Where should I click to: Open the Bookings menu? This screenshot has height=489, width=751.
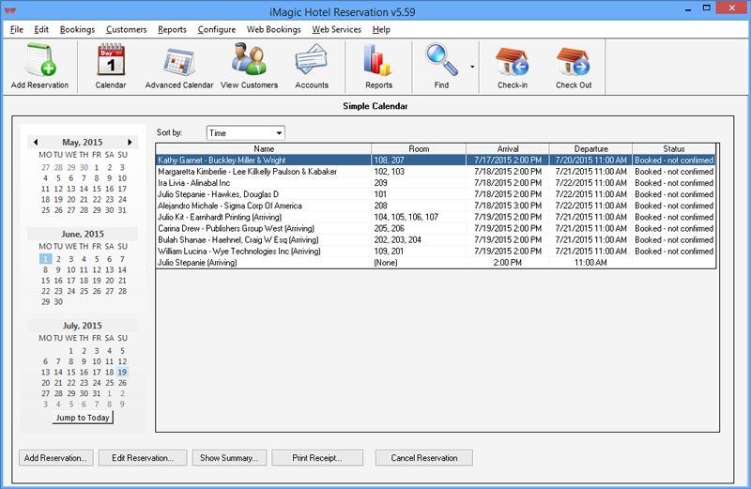tap(77, 29)
